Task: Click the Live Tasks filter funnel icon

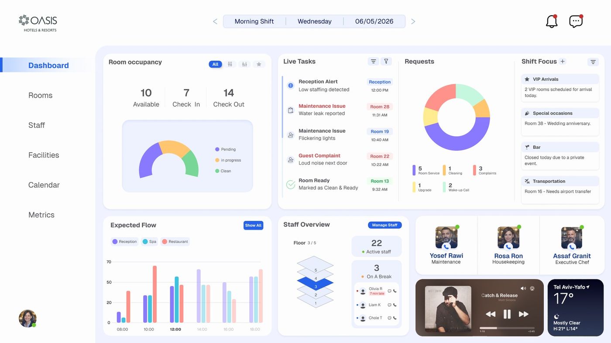Action: 386,62
